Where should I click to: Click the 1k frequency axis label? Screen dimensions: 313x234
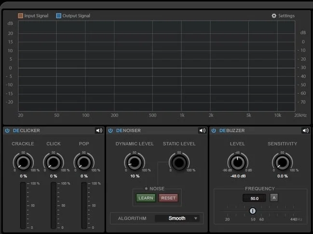click(182, 115)
